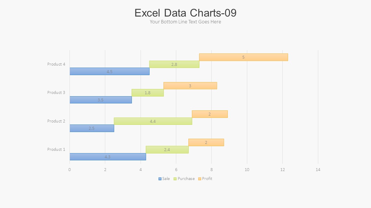Click the Product 4 Profit bar labeled 5
The width and height of the screenshot is (371, 208).
tap(243, 57)
